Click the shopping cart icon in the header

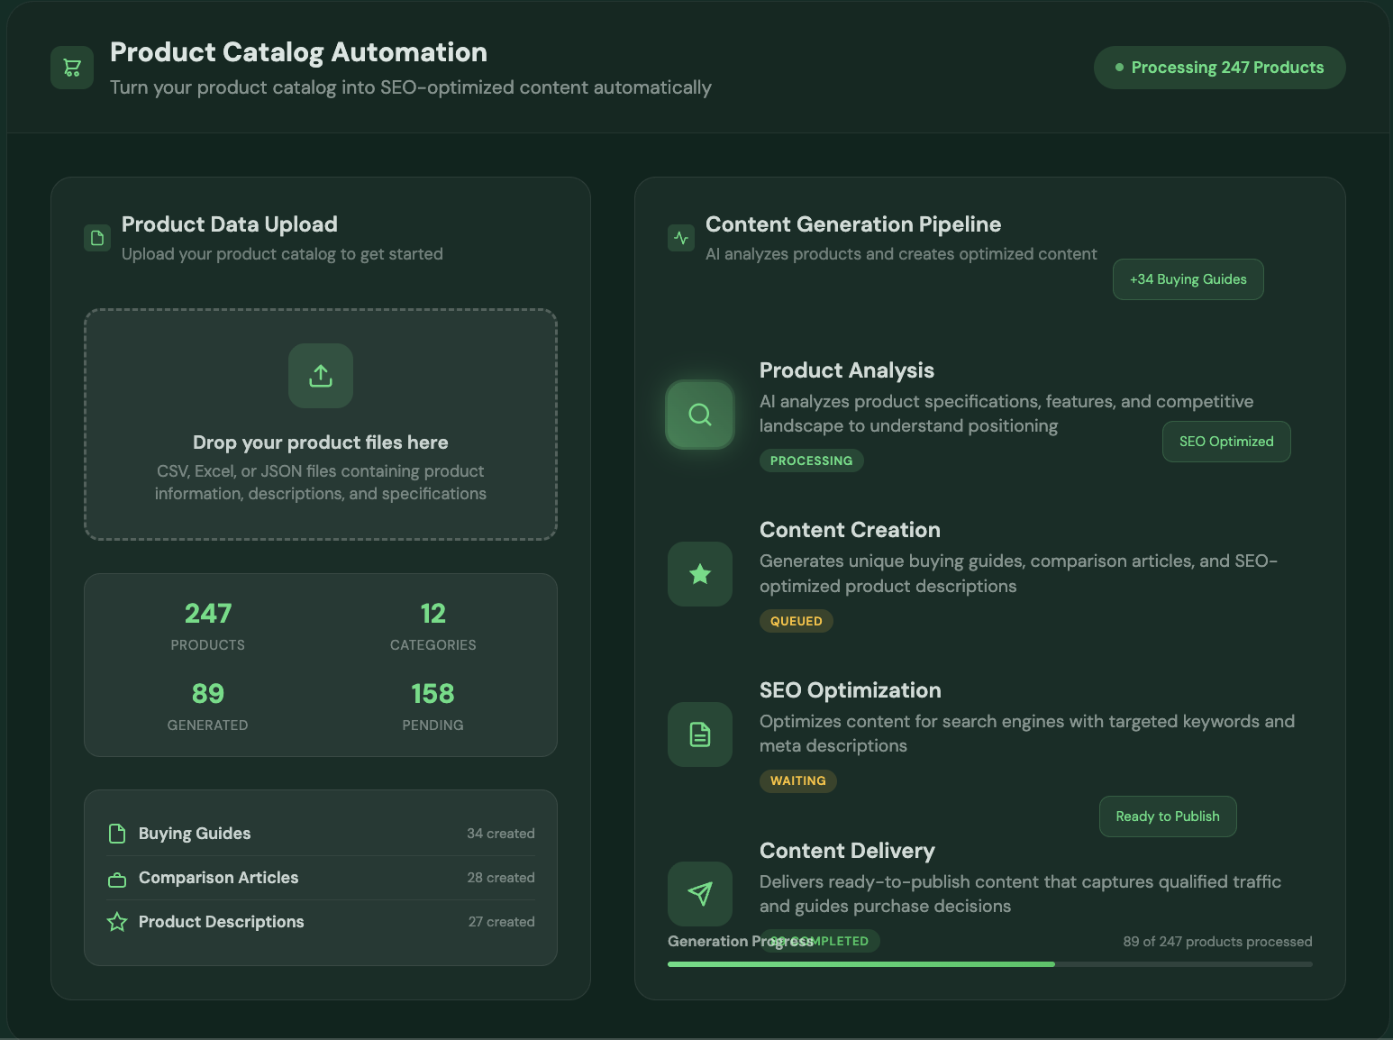click(x=71, y=67)
